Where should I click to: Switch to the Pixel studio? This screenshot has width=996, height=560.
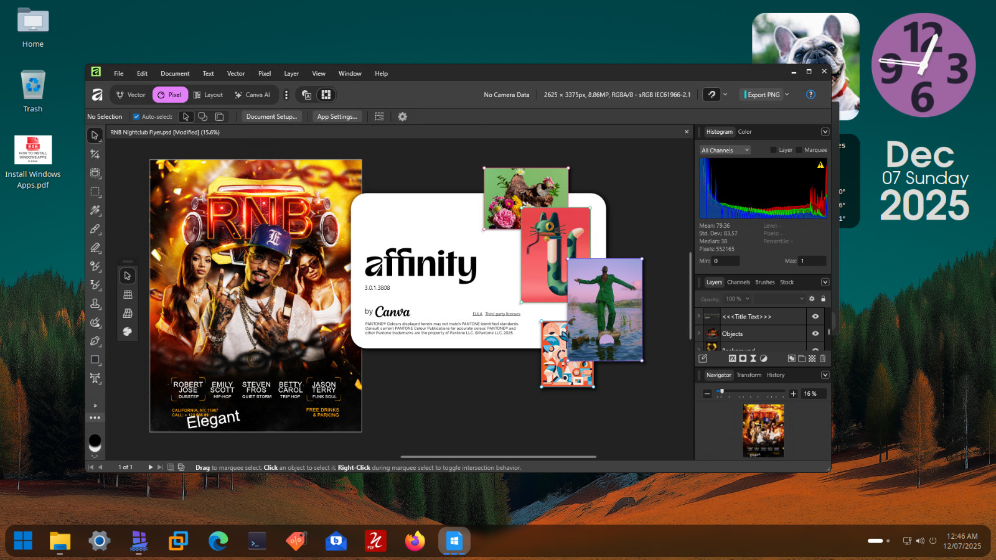170,95
